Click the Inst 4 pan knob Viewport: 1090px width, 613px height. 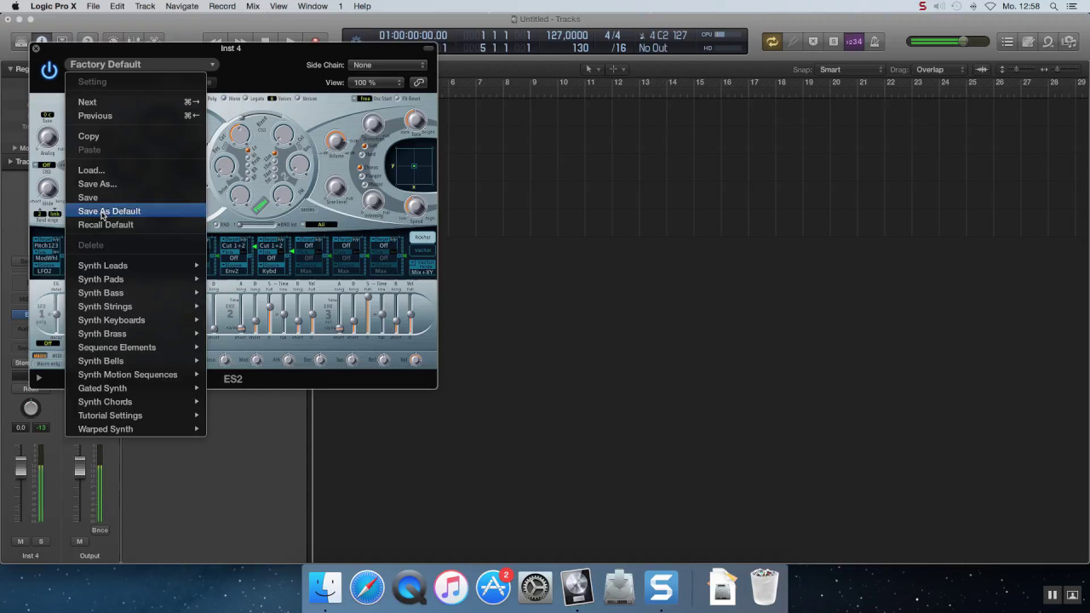coord(31,408)
